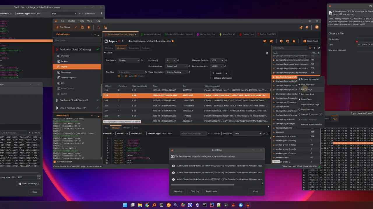Open the Cluster menu
This screenshot has width=373, height=209.
pyautogui.click(x=71, y=21)
